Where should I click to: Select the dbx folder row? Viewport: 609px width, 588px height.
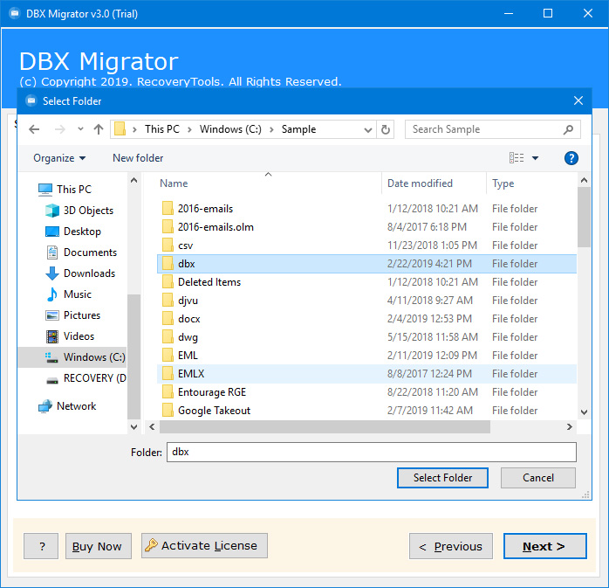point(366,264)
